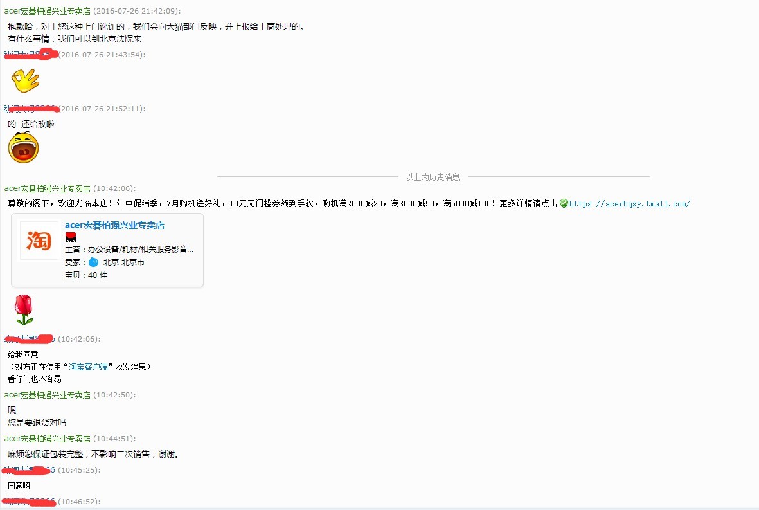
Task: Click the green shield icon before the tmall URL
Action: [564, 203]
